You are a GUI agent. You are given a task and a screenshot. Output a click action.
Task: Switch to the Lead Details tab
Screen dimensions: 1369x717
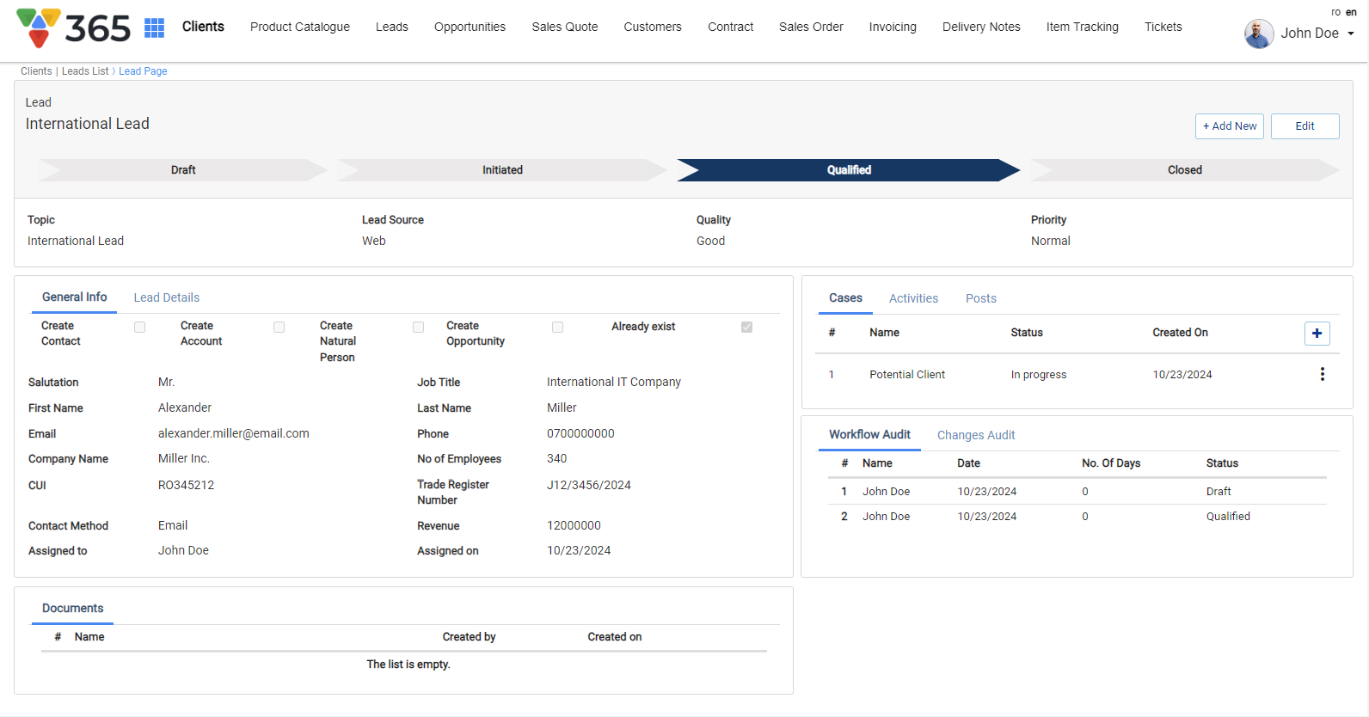(166, 297)
